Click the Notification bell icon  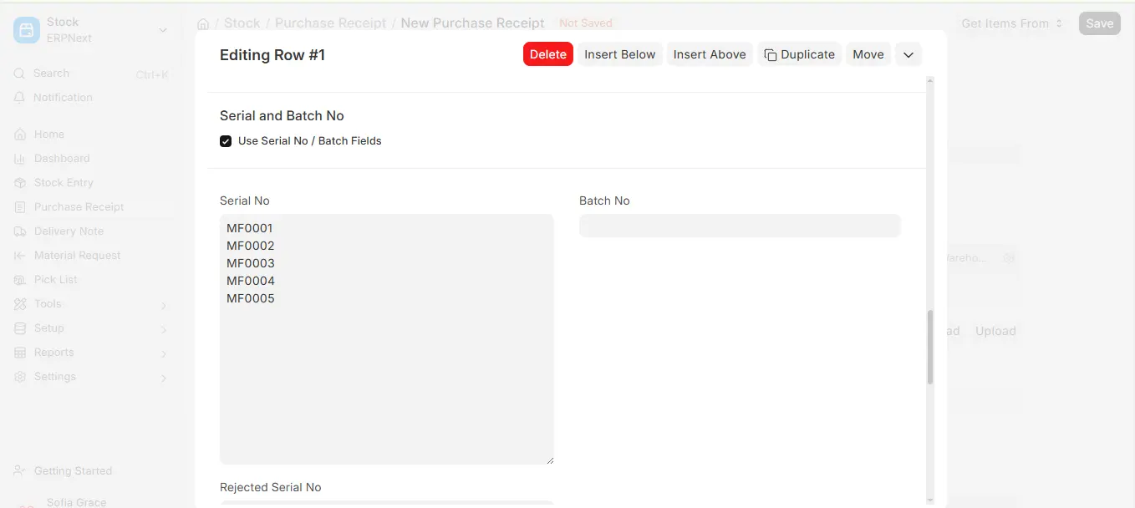(x=20, y=98)
